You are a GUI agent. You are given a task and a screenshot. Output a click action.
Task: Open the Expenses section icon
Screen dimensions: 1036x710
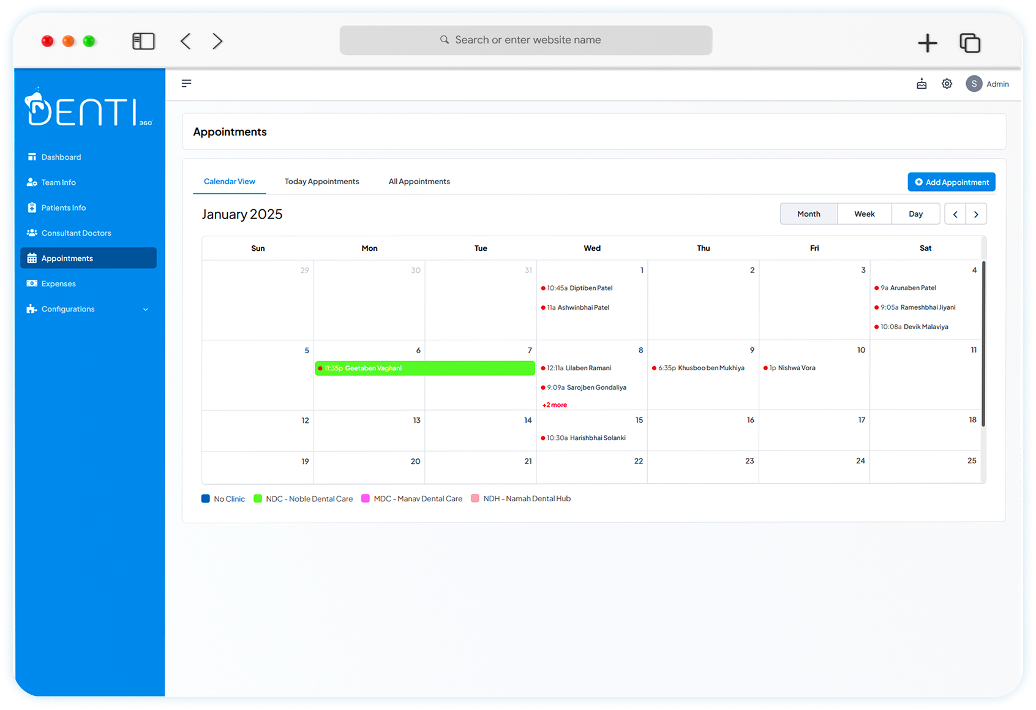click(x=33, y=283)
